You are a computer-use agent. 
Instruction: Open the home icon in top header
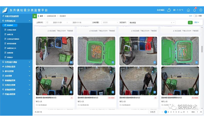(188, 10)
